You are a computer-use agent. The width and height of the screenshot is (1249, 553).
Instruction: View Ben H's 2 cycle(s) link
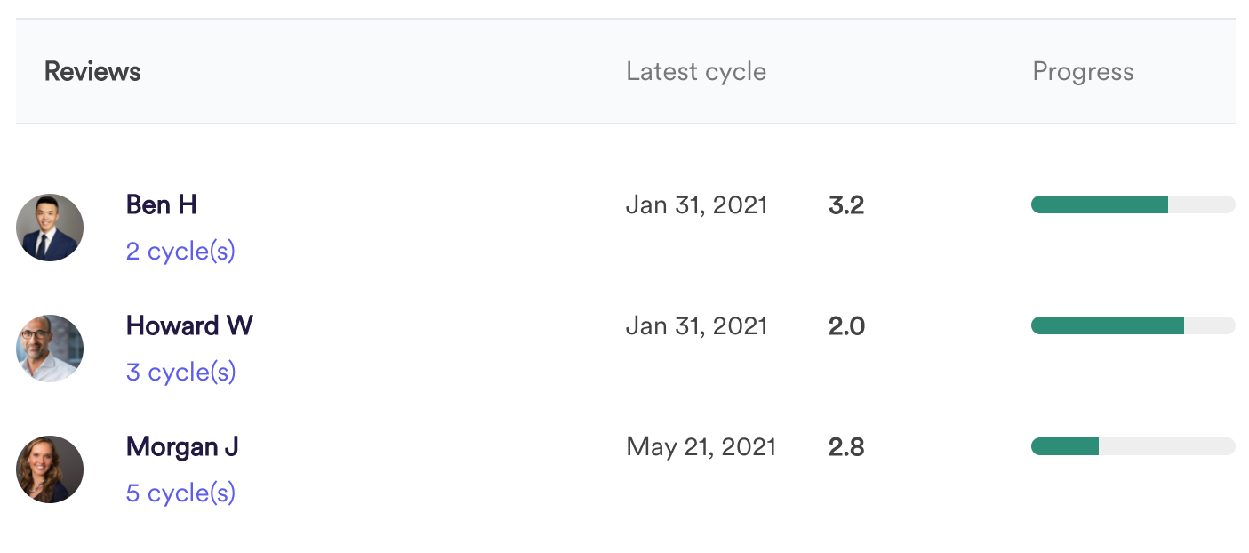[180, 252]
